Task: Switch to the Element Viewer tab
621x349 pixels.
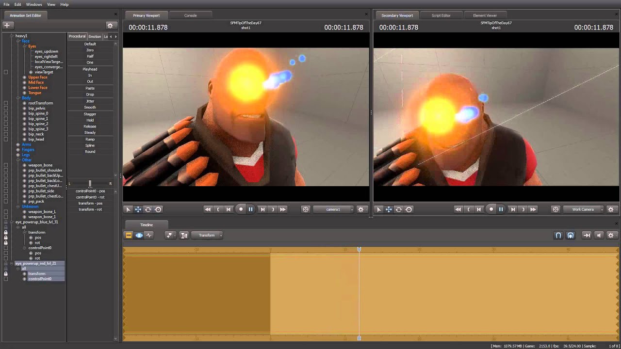Action: (485, 16)
